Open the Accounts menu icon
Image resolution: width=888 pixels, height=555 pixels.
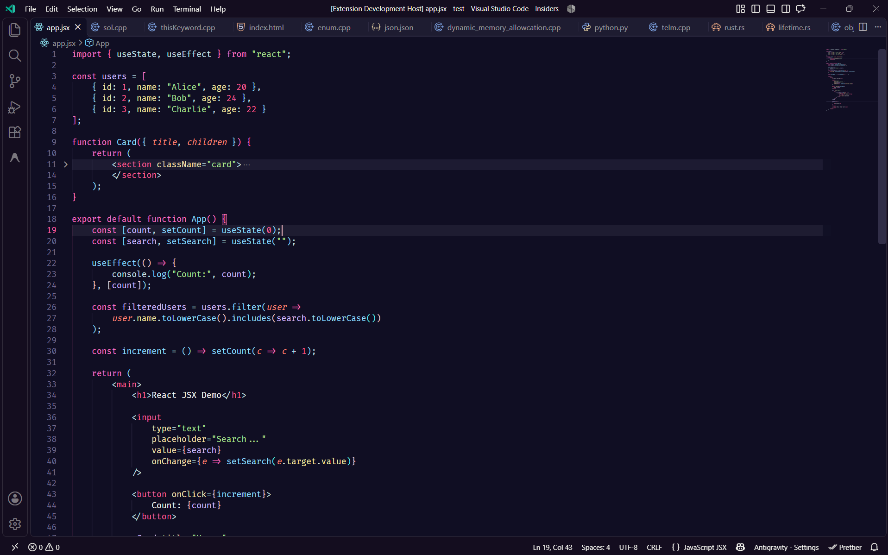click(x=15, y=498)
